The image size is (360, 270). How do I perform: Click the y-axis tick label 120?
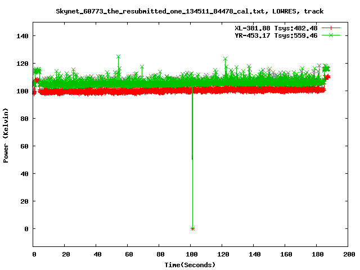[x=22, y=64]
